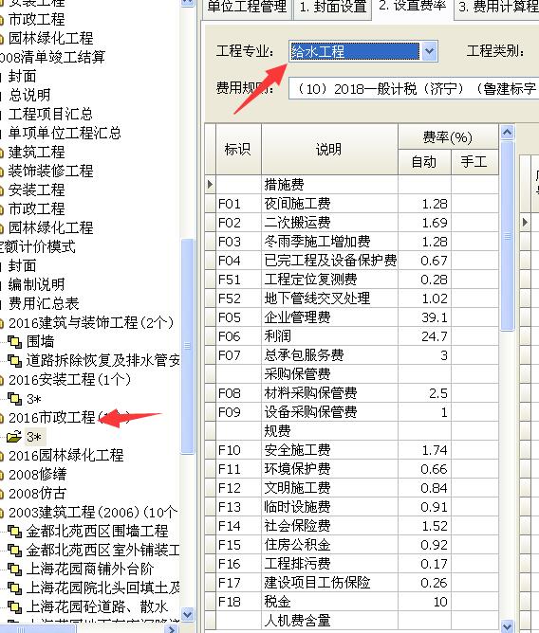The image size is (539, 633).
Task: Select the 2008修缮 tree node
Action: (x=37, y=475)
